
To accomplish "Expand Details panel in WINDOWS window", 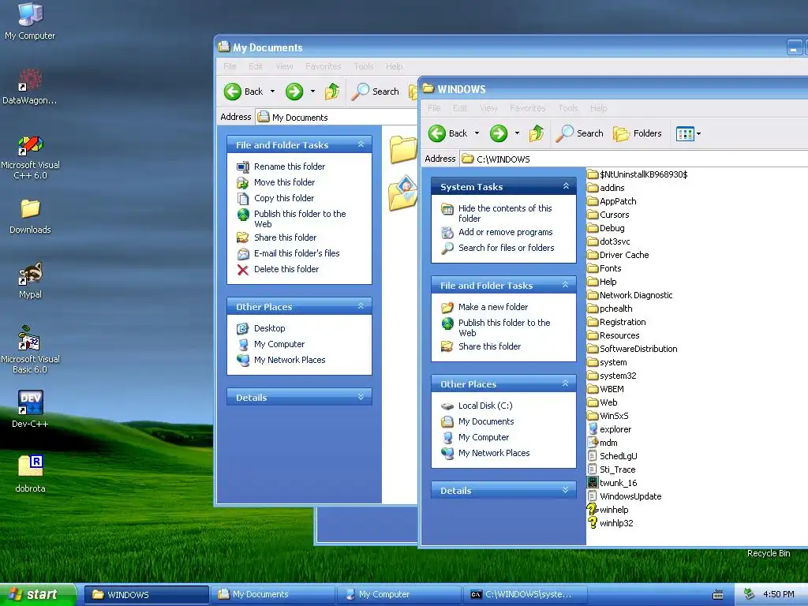I will pos(566,490).
